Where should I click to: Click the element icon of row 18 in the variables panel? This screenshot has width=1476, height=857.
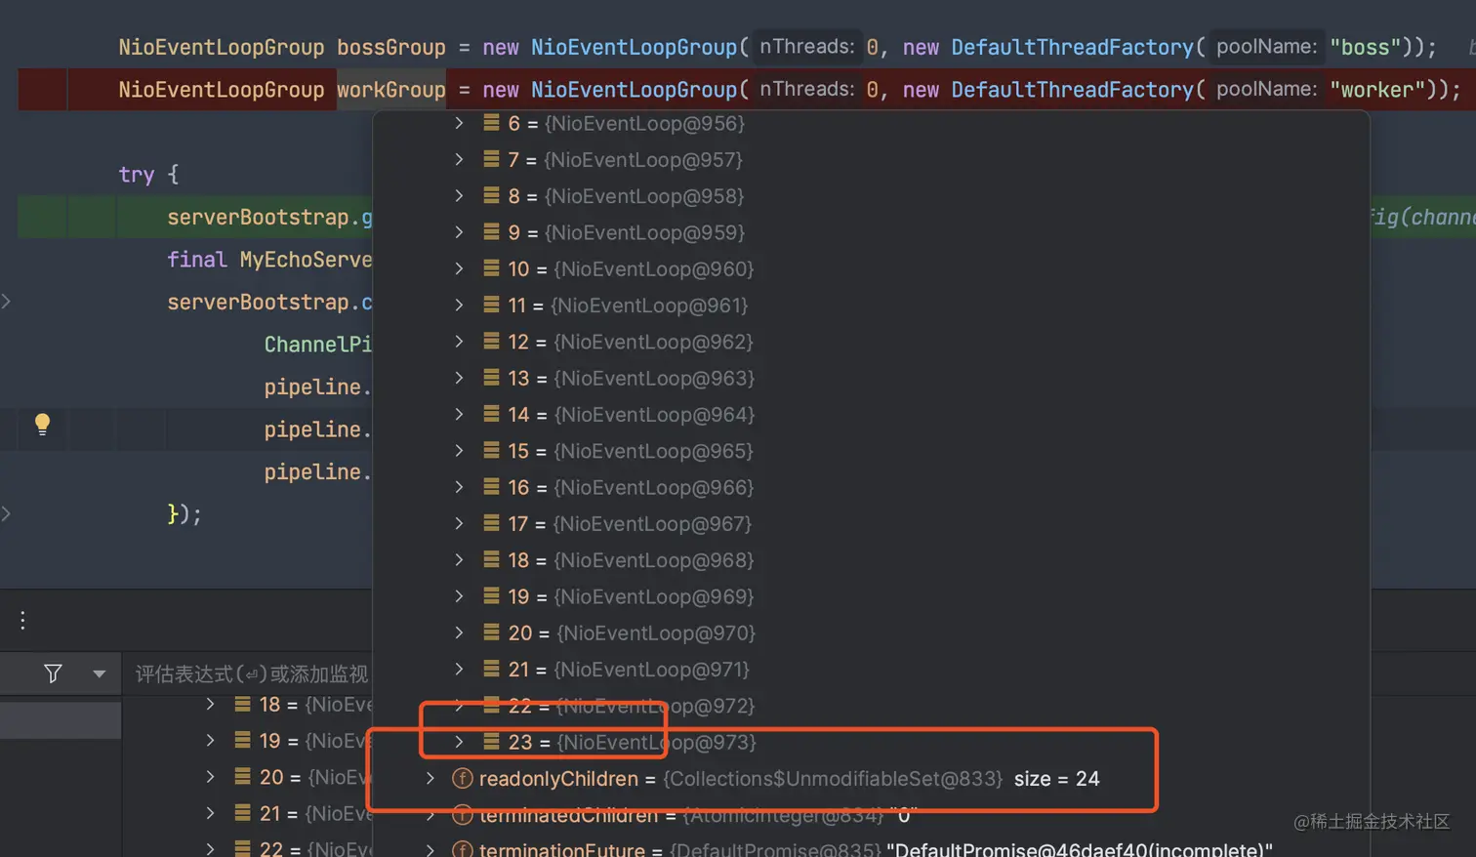pyautogui.click(x=242, y=705)
